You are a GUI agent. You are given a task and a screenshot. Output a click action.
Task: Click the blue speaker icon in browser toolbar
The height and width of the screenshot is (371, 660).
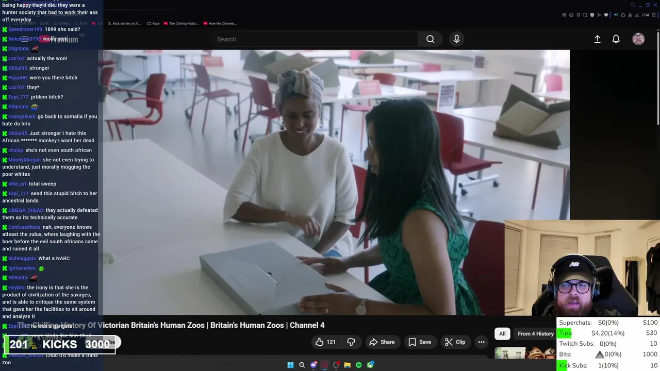tap(616, 15)
